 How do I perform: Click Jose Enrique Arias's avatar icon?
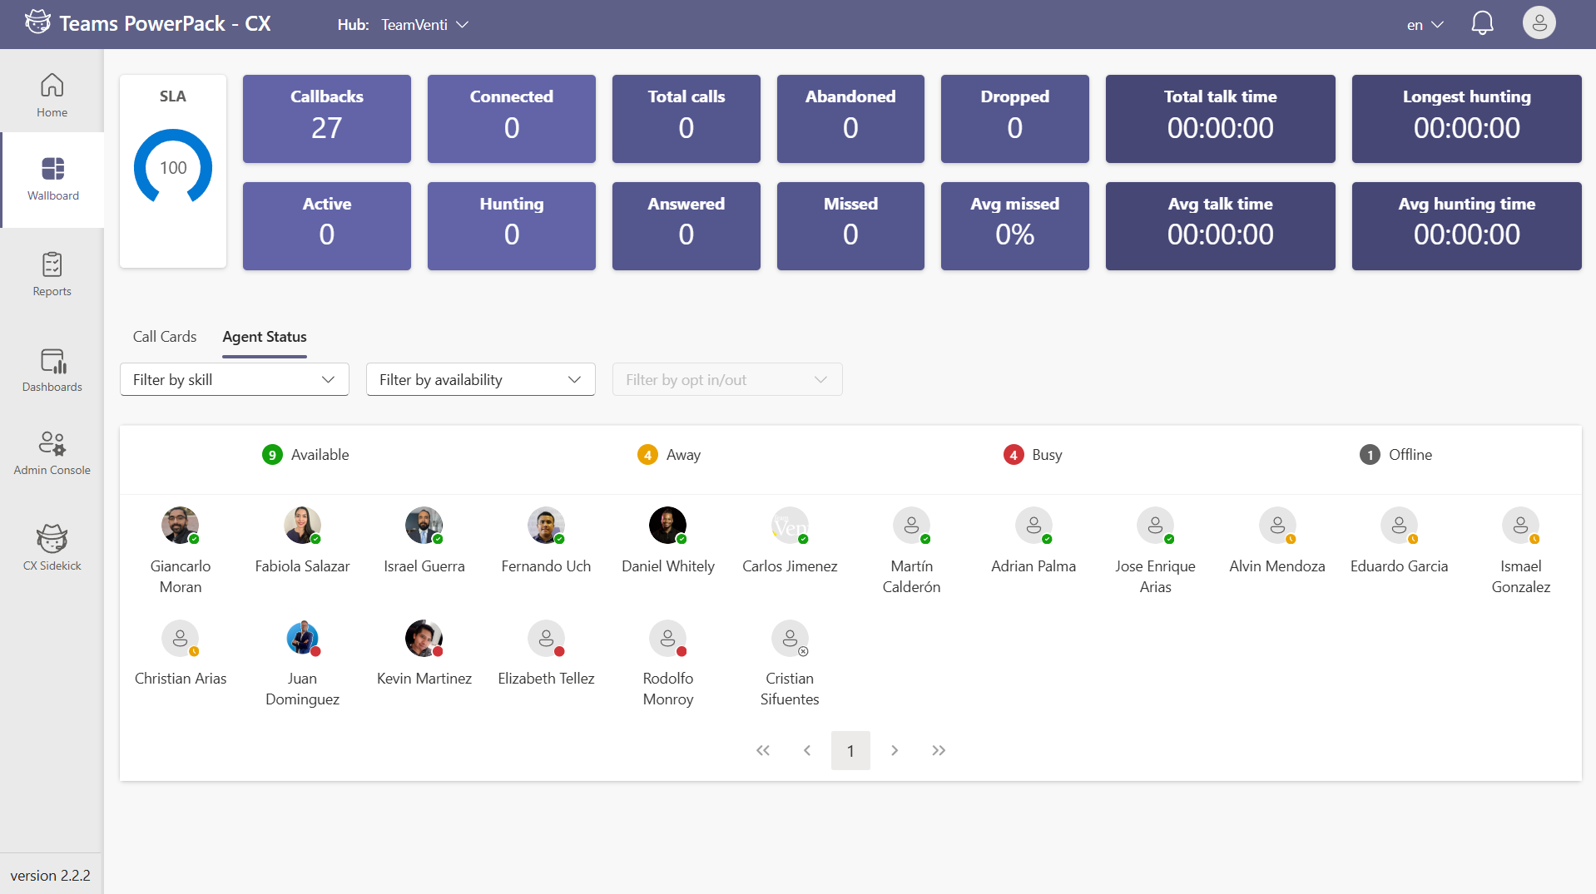(x=1156, y=526)
